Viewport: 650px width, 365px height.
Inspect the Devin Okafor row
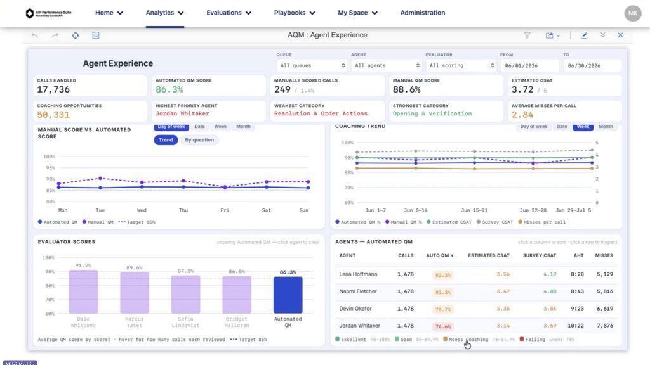[x=476, y=309]
